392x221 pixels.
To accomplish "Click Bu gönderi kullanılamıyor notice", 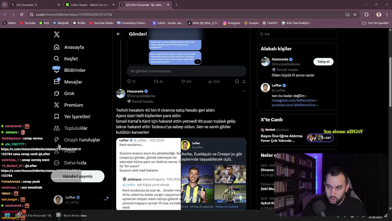I will coord(187,71).
